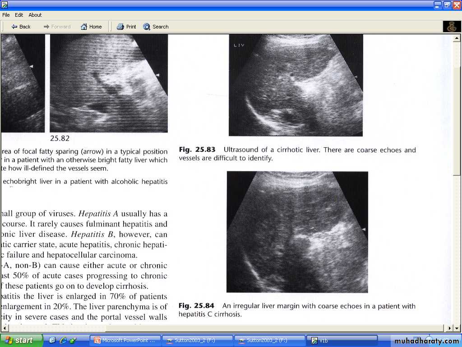
Task: Go to Home page in toolbar
Action: pyautogui.click(x=91, y=27)
